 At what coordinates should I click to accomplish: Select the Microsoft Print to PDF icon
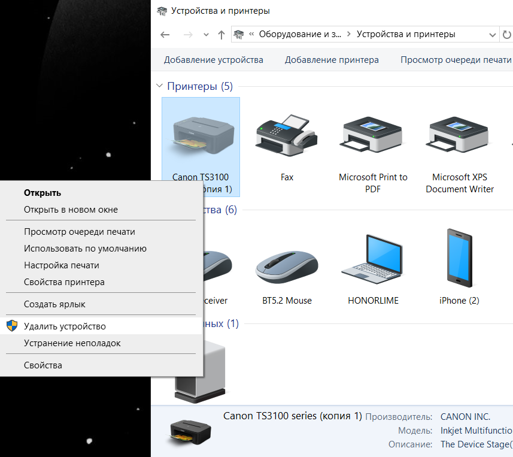(x=373, y=135)
